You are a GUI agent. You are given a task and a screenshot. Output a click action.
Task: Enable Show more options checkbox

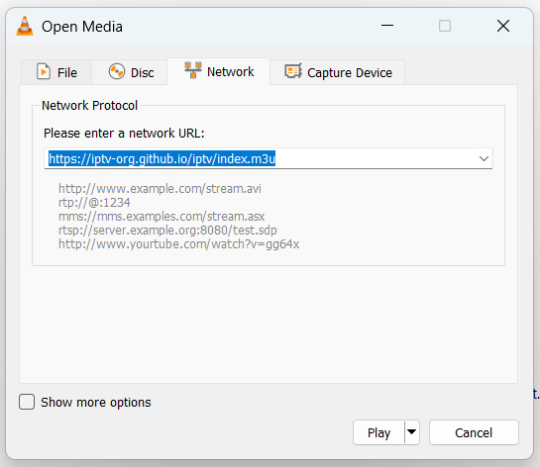(x=27, y=402)
